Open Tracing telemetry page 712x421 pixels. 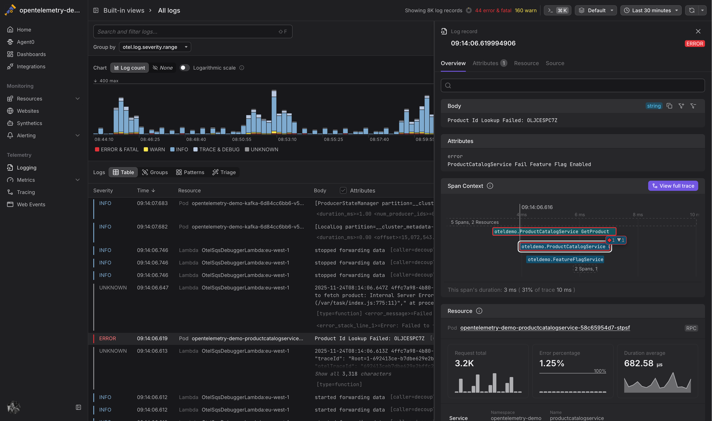coord(26,192)
